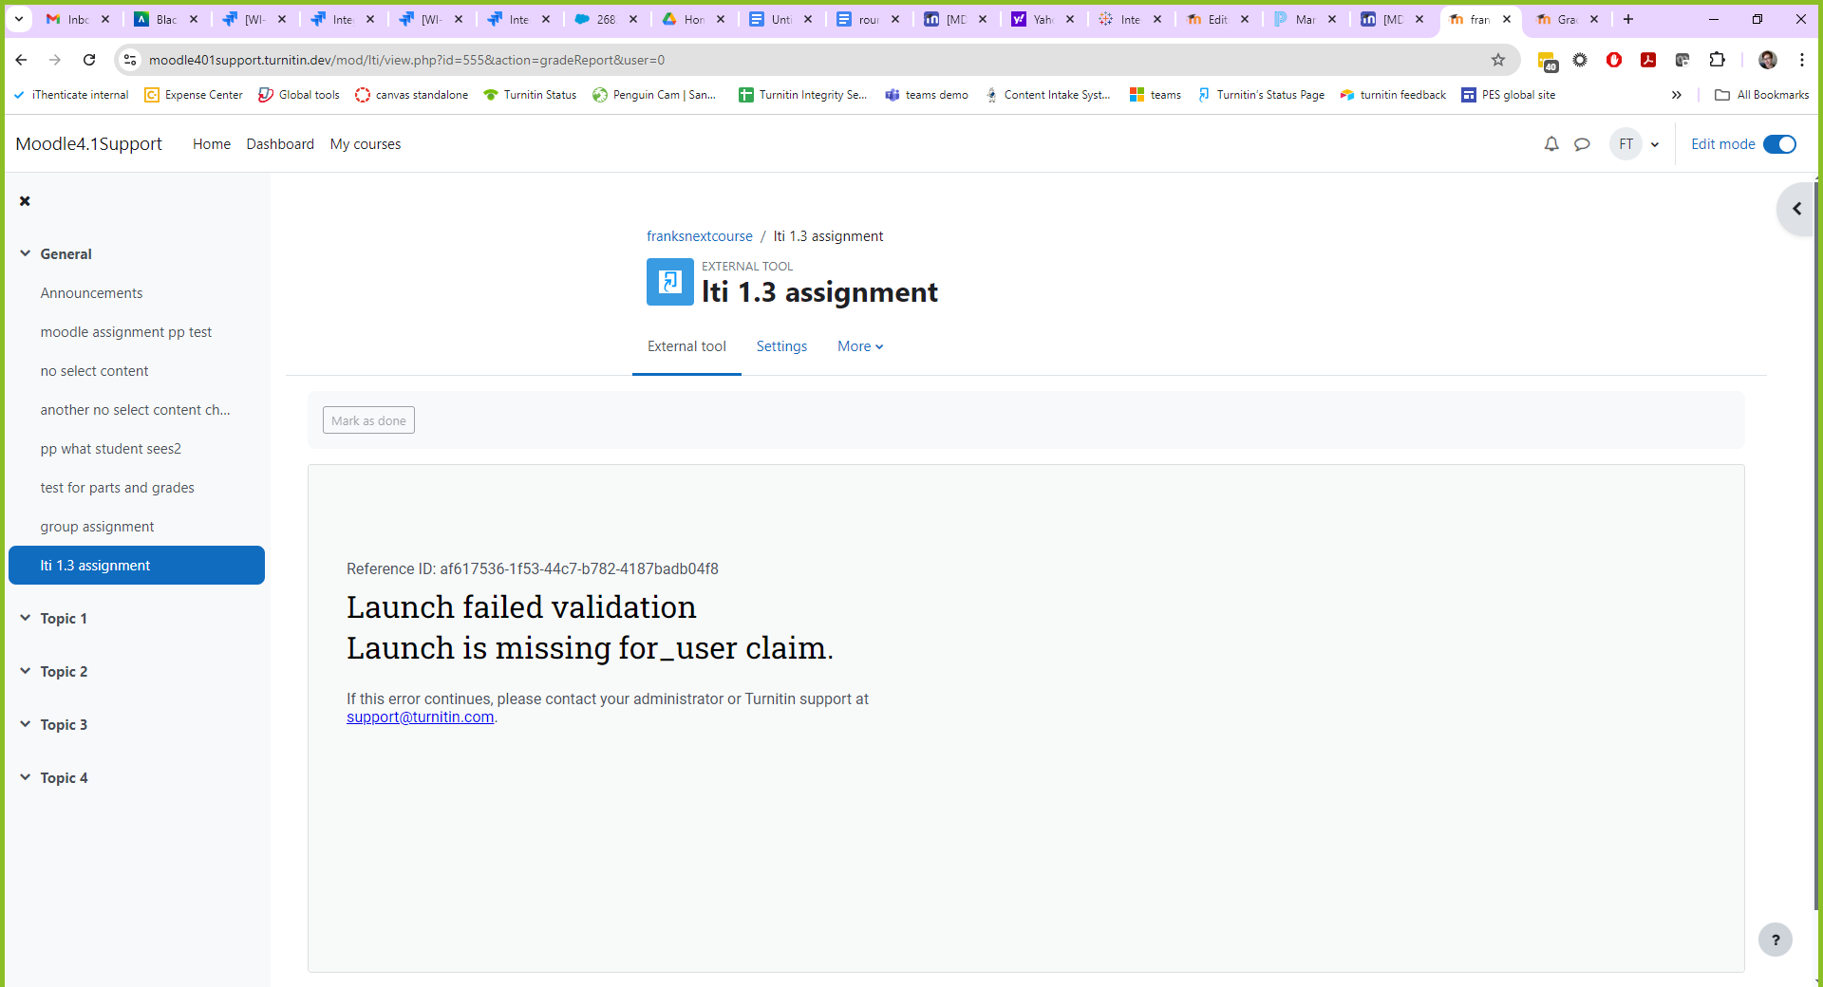Viewport: 1823px width, 987px height.
Task: Show more bookmarks with double chevron
Action: (x=1677, y=95)
